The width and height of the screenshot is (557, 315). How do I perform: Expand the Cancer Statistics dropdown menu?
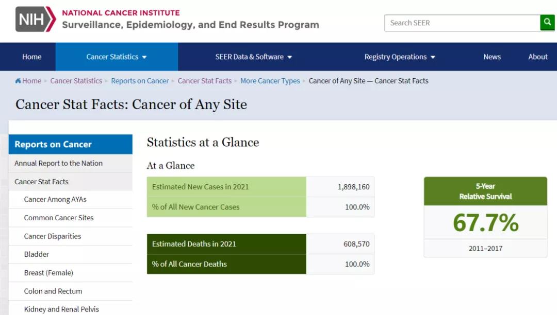117,57
